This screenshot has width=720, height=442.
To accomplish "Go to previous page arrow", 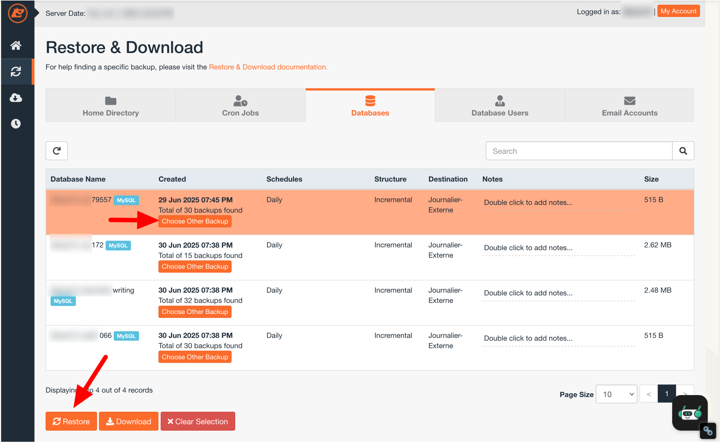I will (x=649, y=394).
